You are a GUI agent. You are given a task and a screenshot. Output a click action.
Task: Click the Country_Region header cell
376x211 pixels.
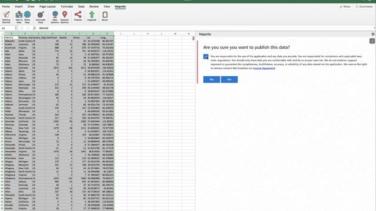pos(39,38)
